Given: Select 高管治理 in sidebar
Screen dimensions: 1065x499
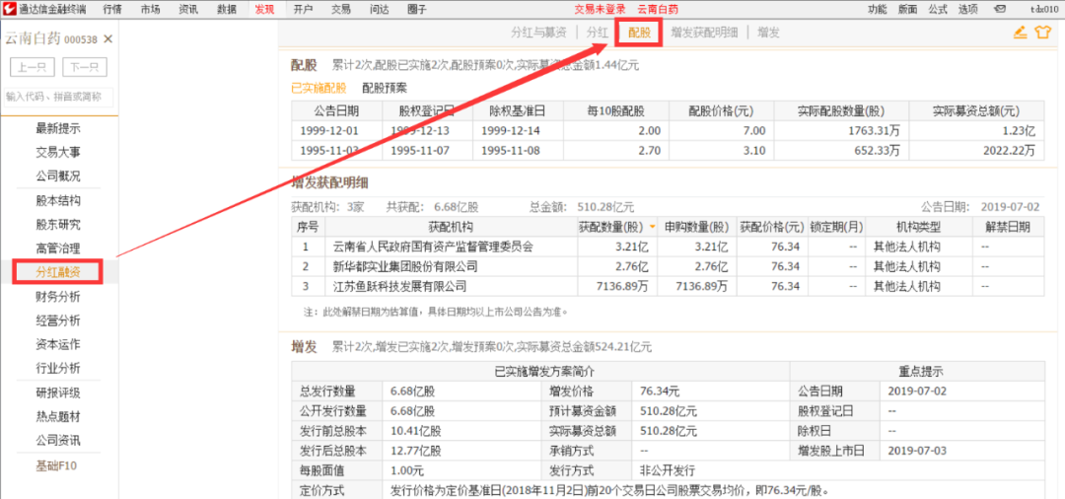Looking at the screenshot, I should (58, 249).
